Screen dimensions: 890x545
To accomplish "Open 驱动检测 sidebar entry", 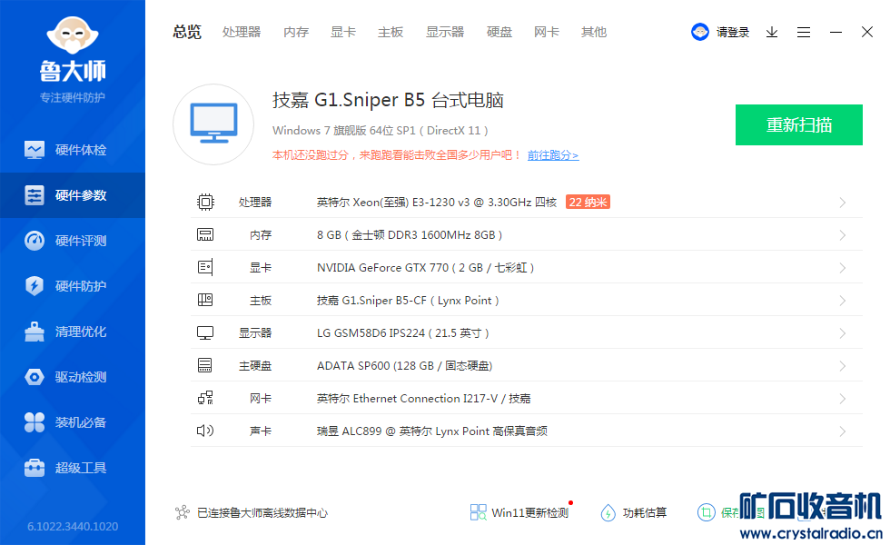I will [73, 377].
